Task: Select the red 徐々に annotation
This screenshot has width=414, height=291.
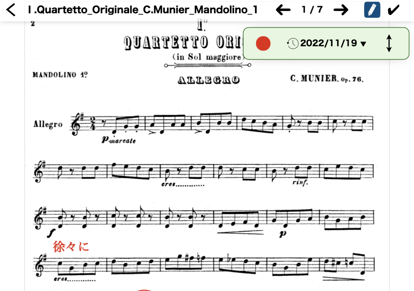Action: (71, 247)
